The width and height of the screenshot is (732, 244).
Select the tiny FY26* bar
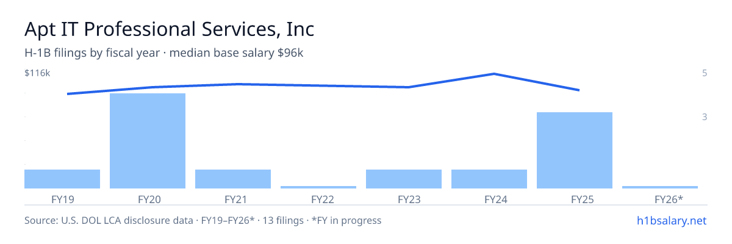[x=660, y=187]
